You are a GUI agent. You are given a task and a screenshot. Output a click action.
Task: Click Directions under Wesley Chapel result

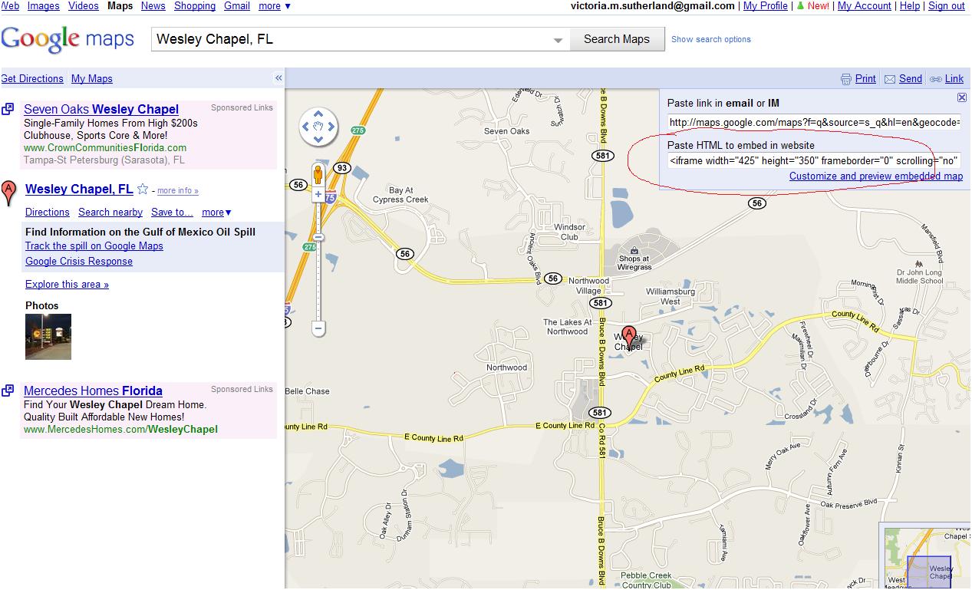click(x=48, y=213)
